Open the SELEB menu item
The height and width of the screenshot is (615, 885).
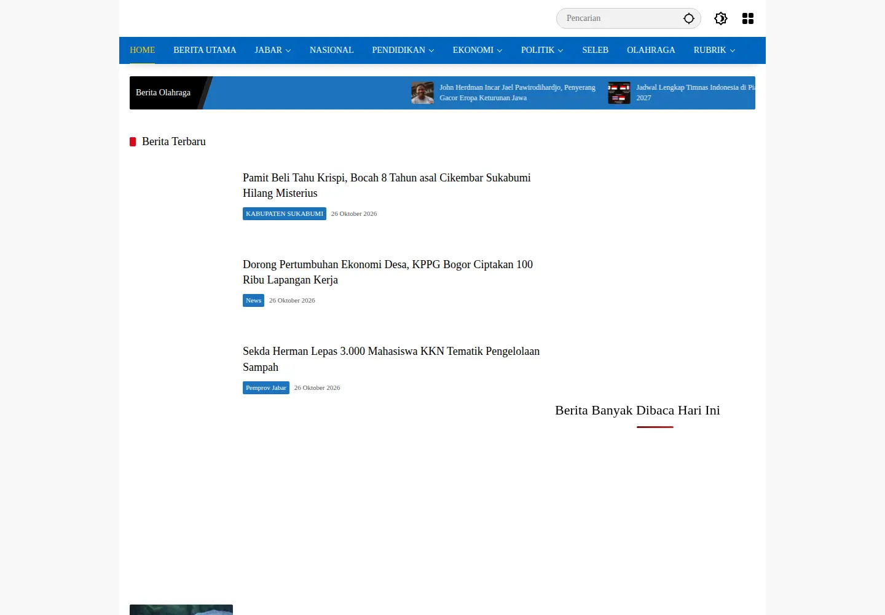pyautogui.click(x=596, y=50)
